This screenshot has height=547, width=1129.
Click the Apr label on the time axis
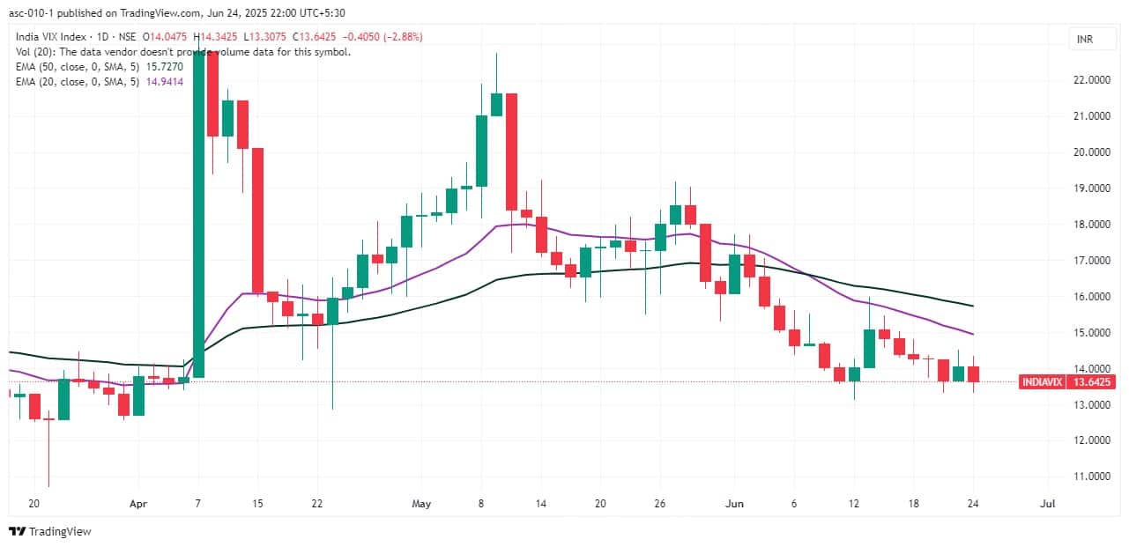139,503
